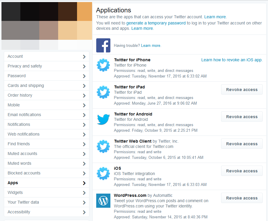Click Learn more beside Having trouble

151,46
